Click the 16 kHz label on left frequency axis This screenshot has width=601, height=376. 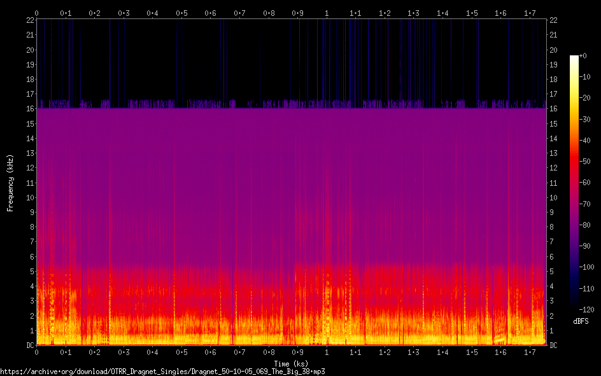tap(30, 109)
